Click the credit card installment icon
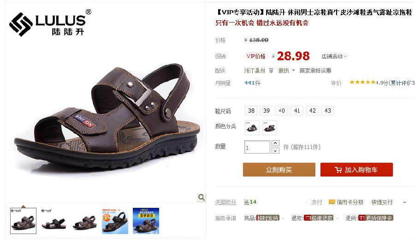This screenshot has width=415, height=240. click(332, 202)
